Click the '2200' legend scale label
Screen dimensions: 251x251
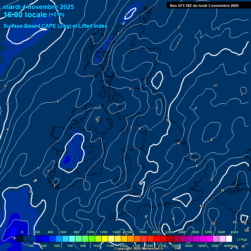[x=169, y=232]
